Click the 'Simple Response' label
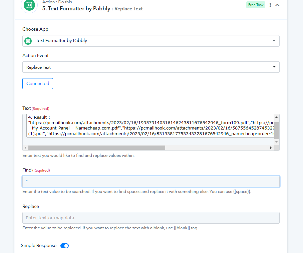The width and height of the screenshot is (303, 253). click(39, 245)
